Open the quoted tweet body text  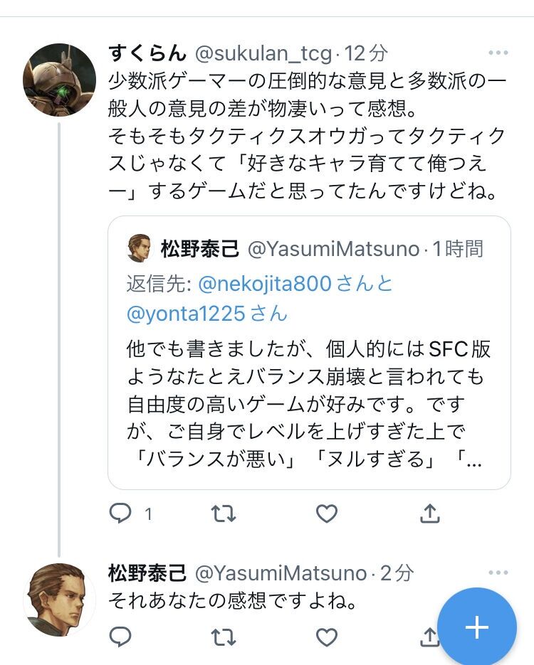(308, 404)
